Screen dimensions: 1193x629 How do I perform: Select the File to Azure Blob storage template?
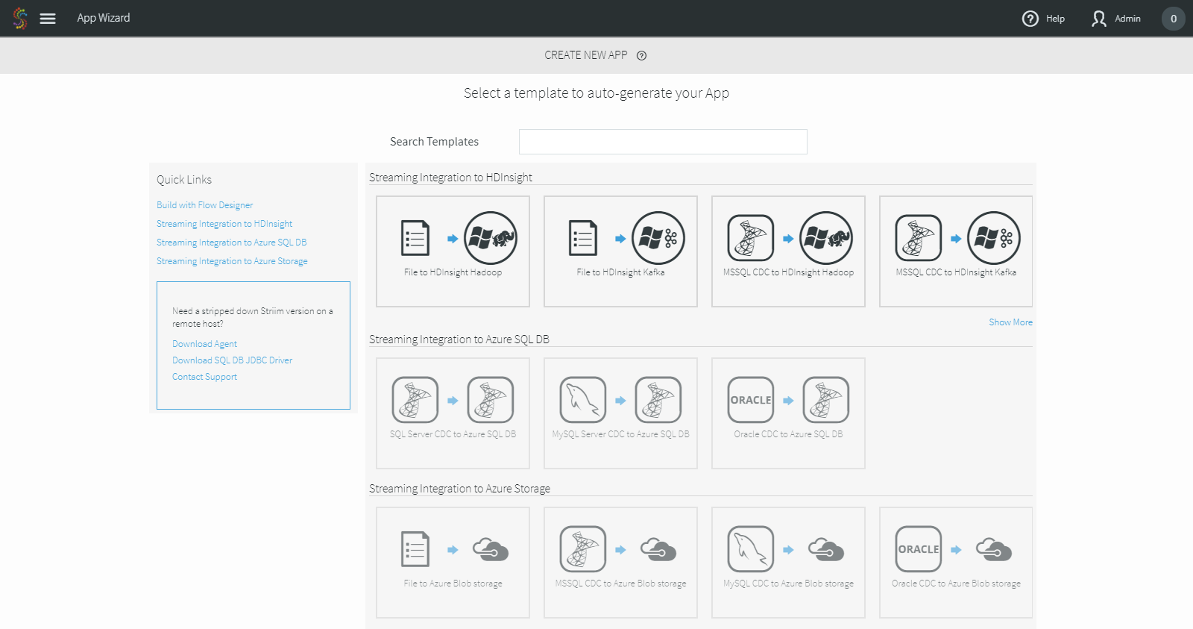click(x=453, y=563)
